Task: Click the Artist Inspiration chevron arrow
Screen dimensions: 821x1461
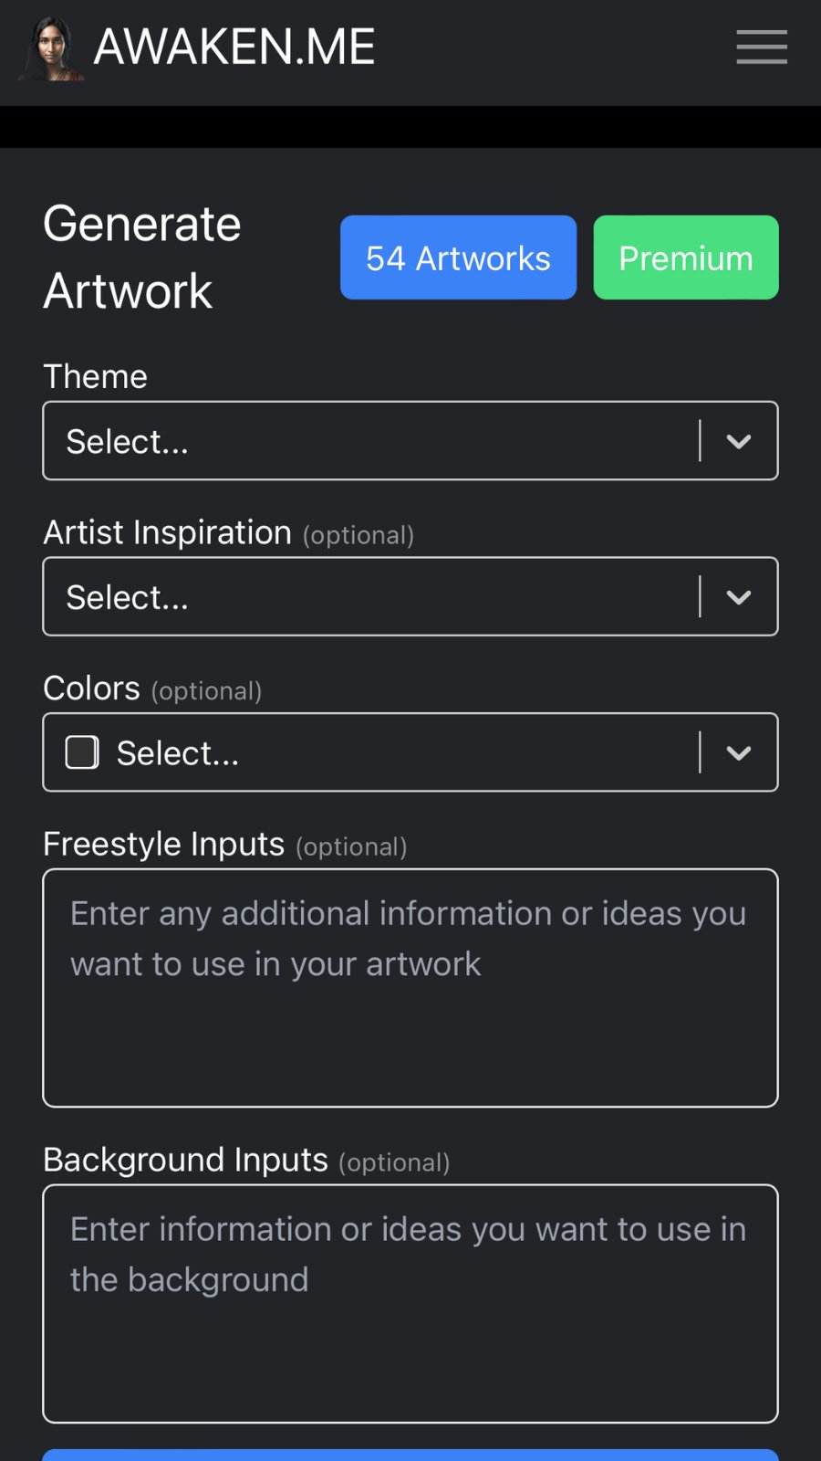Action: pyautogui.click(x=739, y=597)
